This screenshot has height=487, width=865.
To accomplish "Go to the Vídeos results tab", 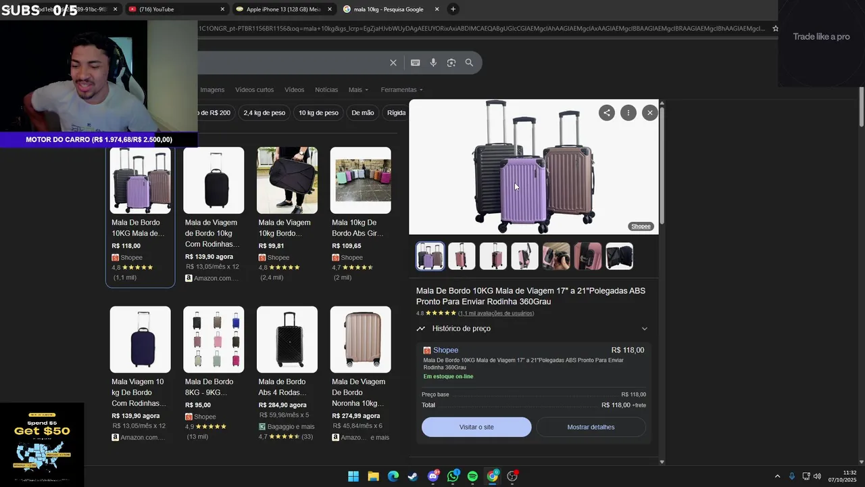I will click(295, 90).
